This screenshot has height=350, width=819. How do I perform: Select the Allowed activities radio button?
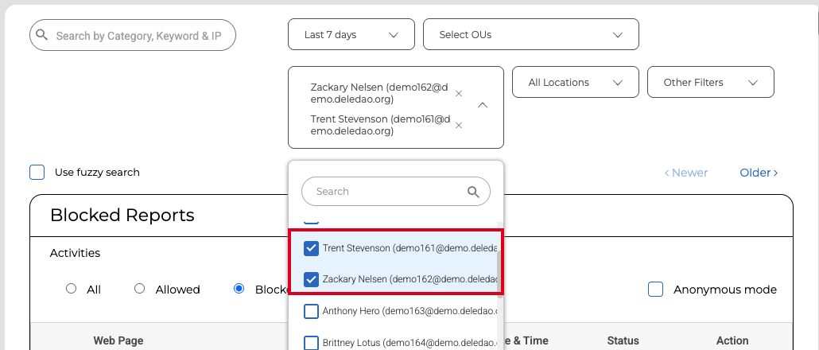click(139, 289)
